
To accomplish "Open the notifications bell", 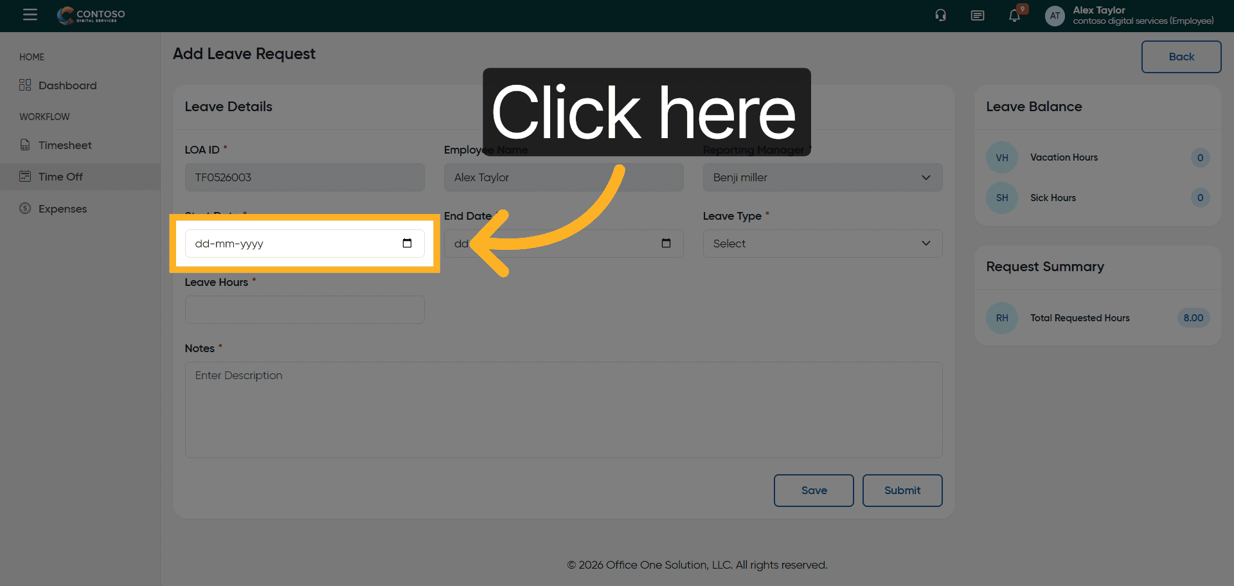I will [x=1014, y=16].
